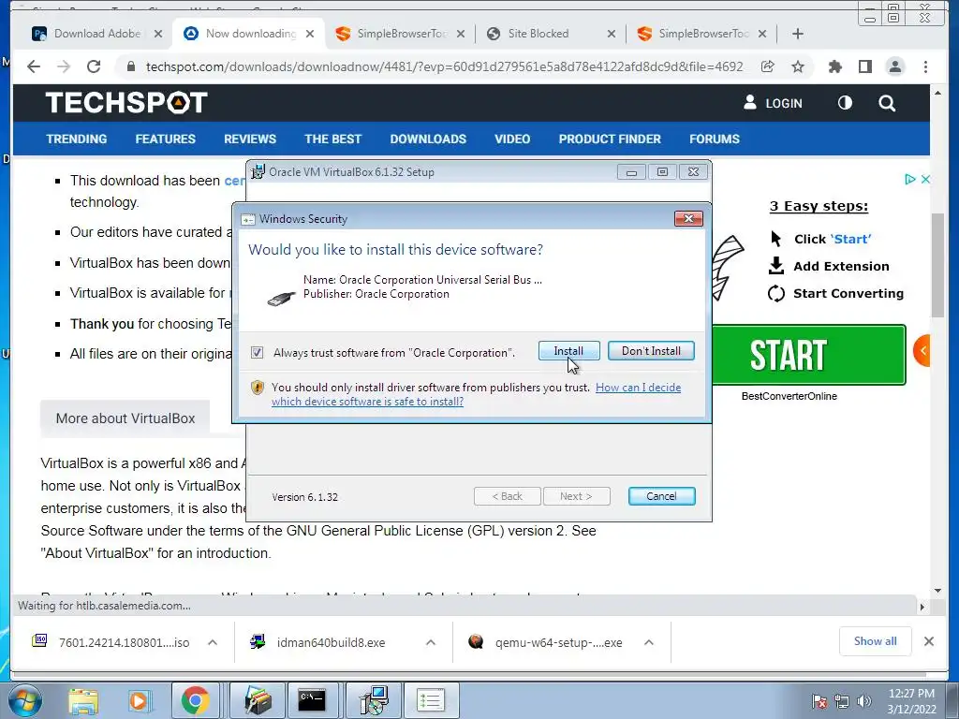Open the Chrome three-dot menu
This screenshot has width=959, height=719.
point(925,66)
